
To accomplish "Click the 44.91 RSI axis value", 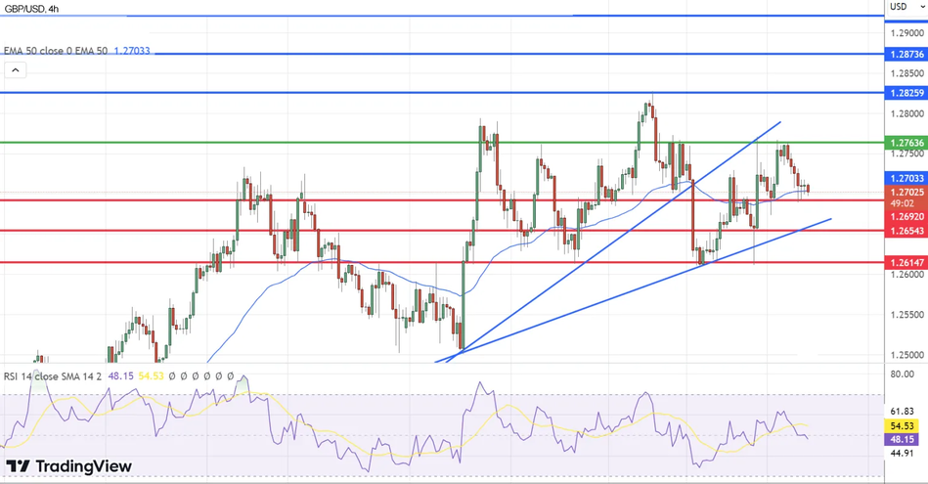I will tap(902, 454).
